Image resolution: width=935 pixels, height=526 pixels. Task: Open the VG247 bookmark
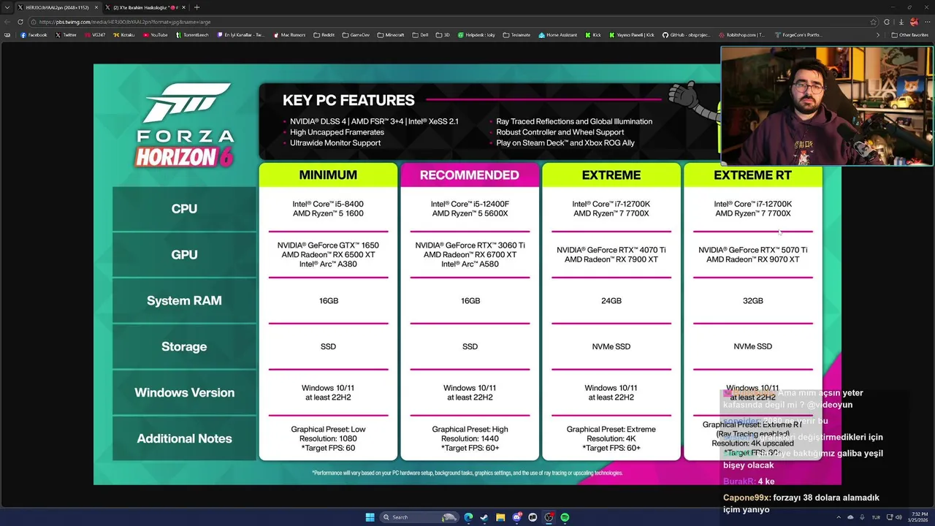pyautogui.click(x=94, y=34)
